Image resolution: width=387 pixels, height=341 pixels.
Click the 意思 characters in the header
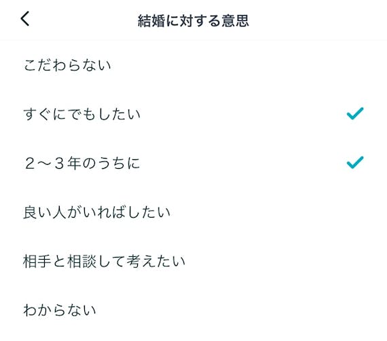pyautogui.click(x=235, y=20)
